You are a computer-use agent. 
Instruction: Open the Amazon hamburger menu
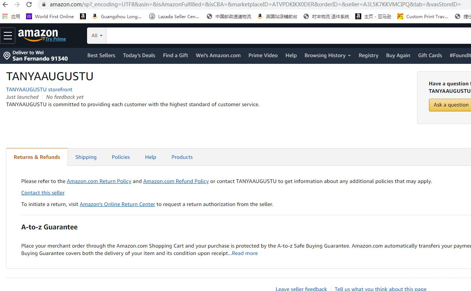8,36
